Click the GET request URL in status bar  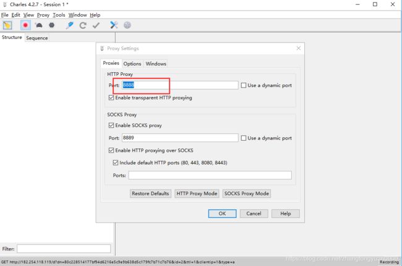(x=118, y=262)
